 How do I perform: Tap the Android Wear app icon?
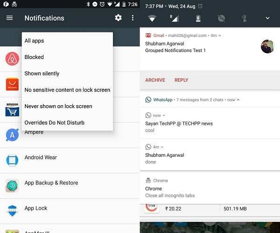tap(12, 160)
